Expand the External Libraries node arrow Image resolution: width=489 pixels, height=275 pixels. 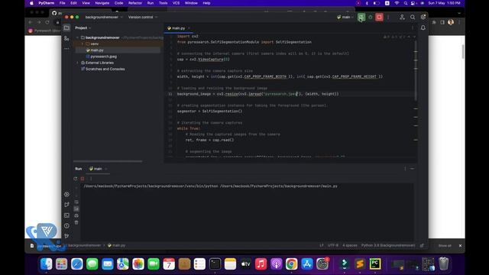tap(78, 63)
